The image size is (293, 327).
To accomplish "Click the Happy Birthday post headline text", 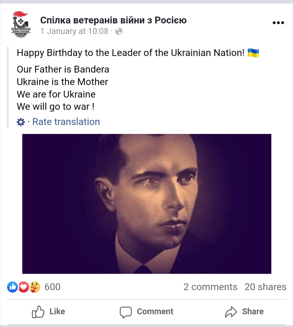I will click(x=130, y=53).
